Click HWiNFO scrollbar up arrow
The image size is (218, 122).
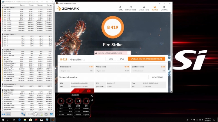pos(54,5)
